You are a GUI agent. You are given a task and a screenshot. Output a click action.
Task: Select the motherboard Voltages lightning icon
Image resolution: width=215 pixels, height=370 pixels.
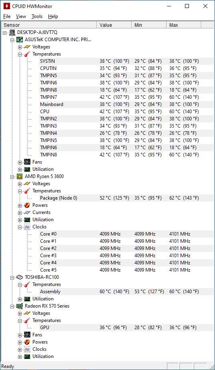[x=27, y=47]
